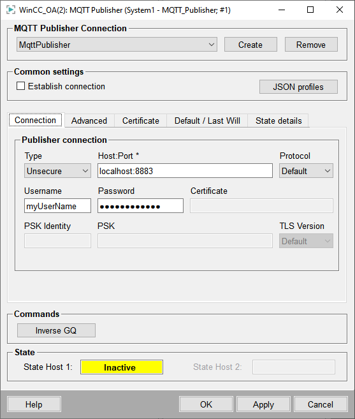
Task: Click the Create connection button
Action: [250, 45]
